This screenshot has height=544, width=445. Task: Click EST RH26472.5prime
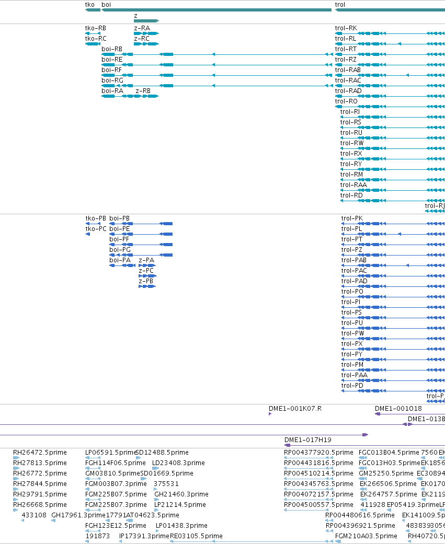[40, 453]
